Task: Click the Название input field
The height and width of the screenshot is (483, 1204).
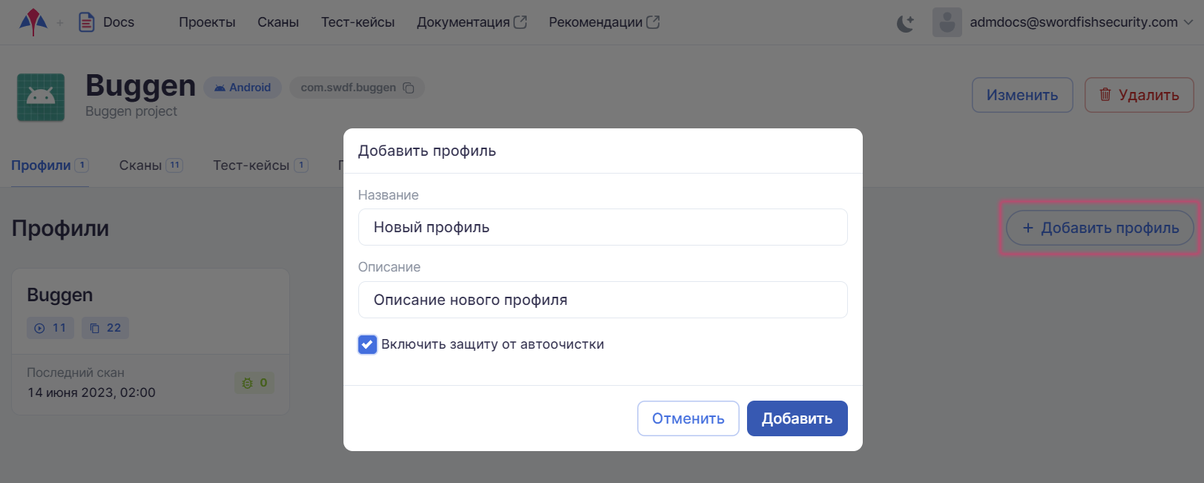Action: pyautogui.click(x=602, y=227)
